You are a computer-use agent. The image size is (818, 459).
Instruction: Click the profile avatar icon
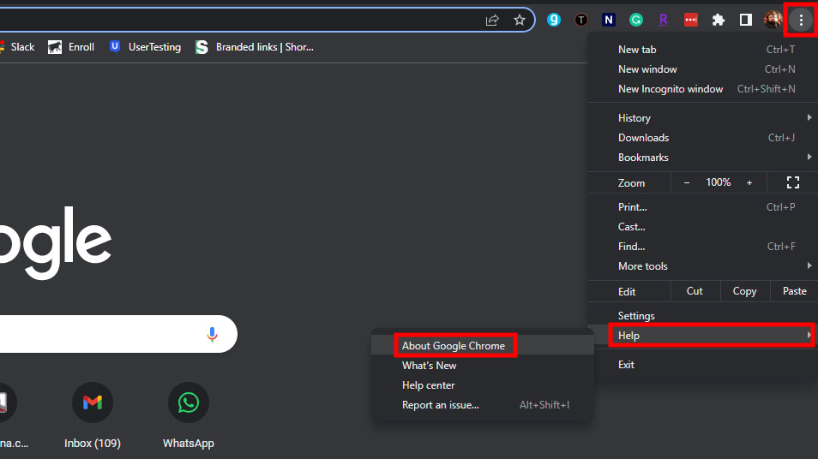[x=773, y=20]
